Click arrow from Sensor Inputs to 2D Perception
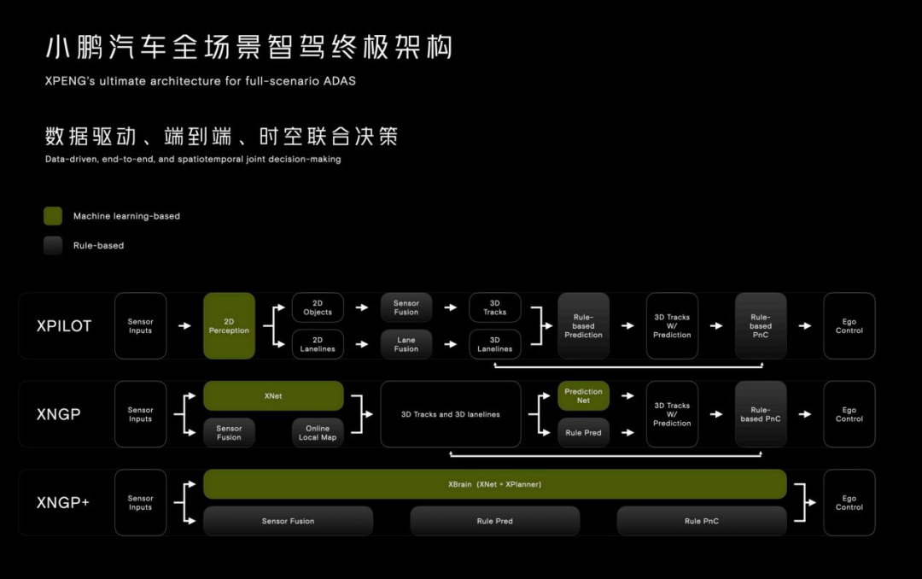The width and height of the screenshot is (922, 579). click(x=184, y=326)
